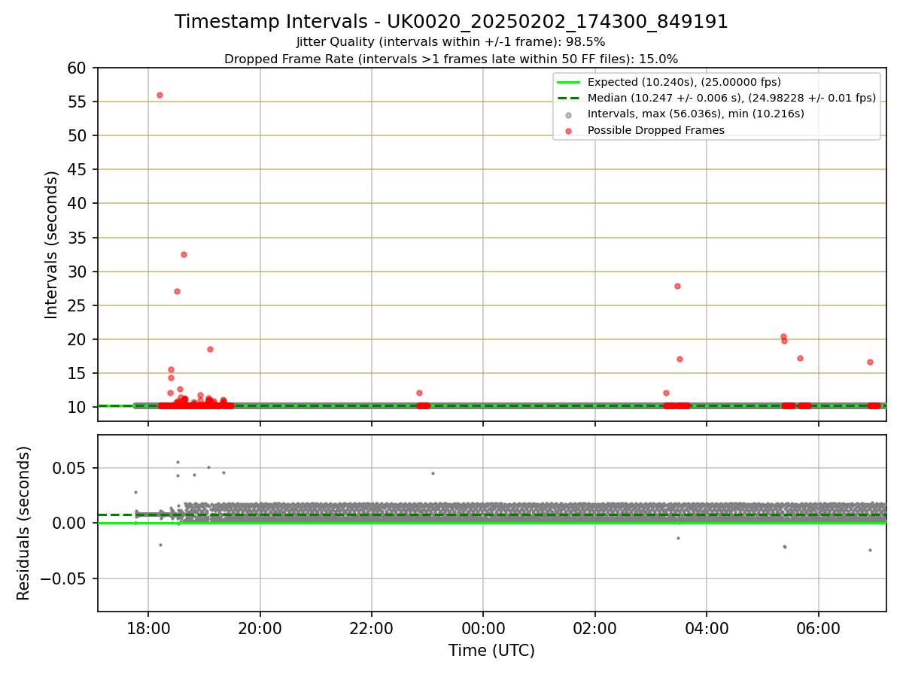This screenshot has width=903, height=677.
Task: Click the '20:00' x-axis tick label
Action: (260, 628)
